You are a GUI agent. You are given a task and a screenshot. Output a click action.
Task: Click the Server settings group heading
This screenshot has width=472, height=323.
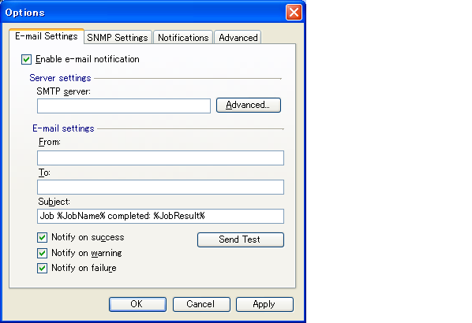pyautogui.click(x=60, y=78)
